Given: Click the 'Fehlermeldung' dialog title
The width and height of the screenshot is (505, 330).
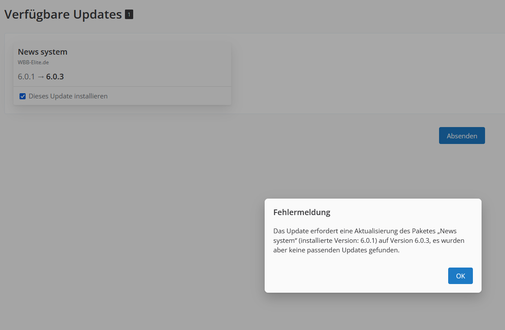Looking at the screenshot, I should (x=302, y=212).
